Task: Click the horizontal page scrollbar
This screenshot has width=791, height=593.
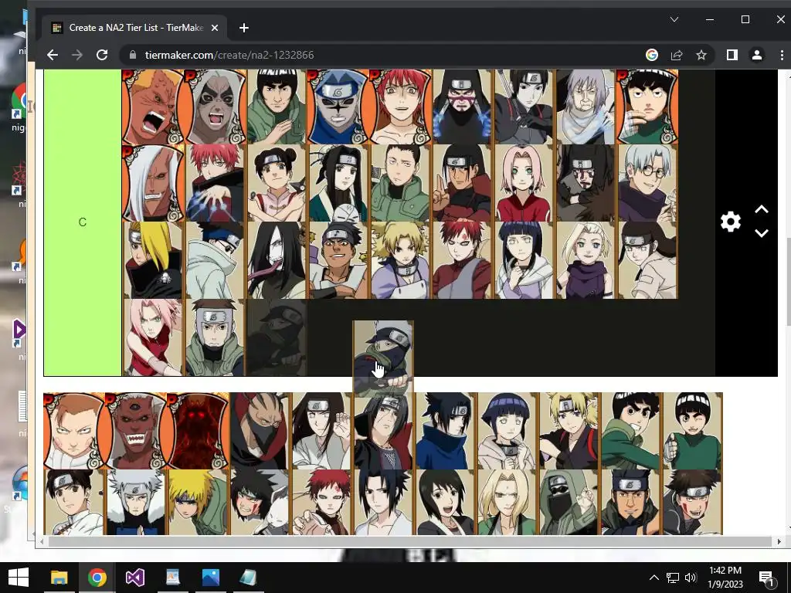Action: [409, 541]
